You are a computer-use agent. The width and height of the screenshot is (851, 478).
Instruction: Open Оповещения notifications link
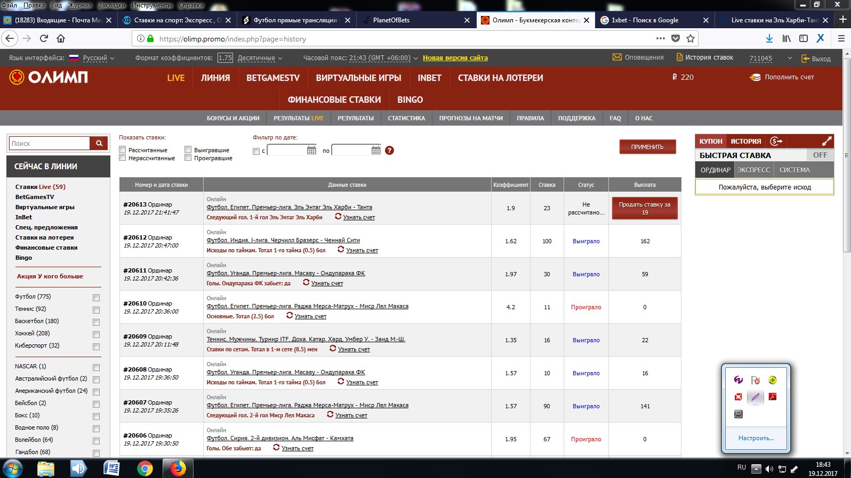[644, 57]
